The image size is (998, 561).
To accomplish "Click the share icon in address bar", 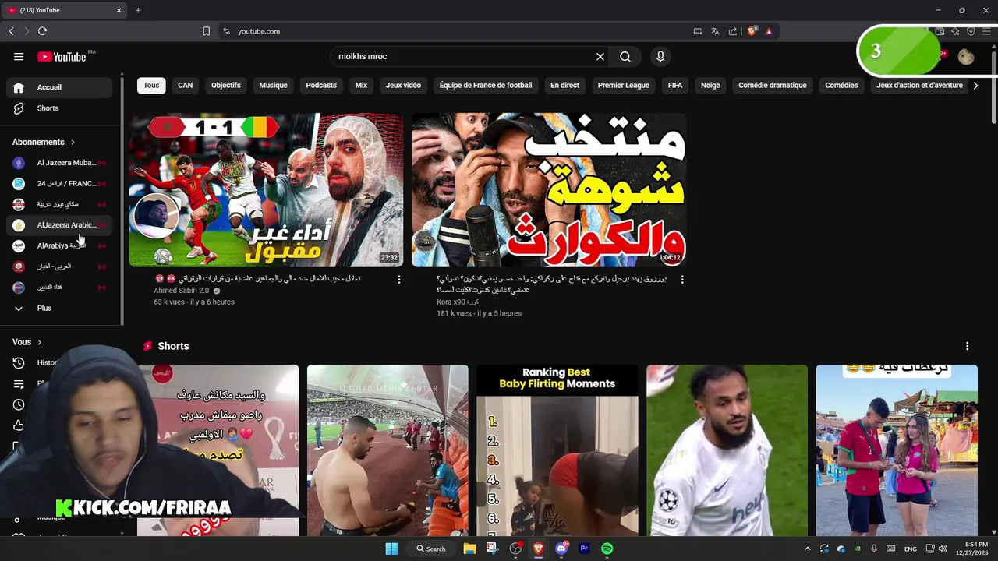I will click(733, 31).
